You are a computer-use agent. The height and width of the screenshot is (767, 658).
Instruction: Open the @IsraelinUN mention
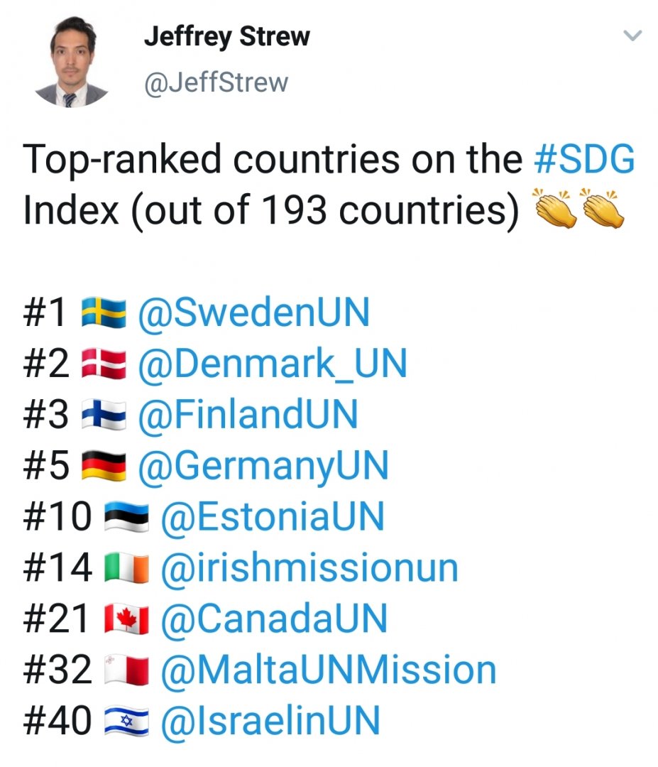click(x=270, y=721)
